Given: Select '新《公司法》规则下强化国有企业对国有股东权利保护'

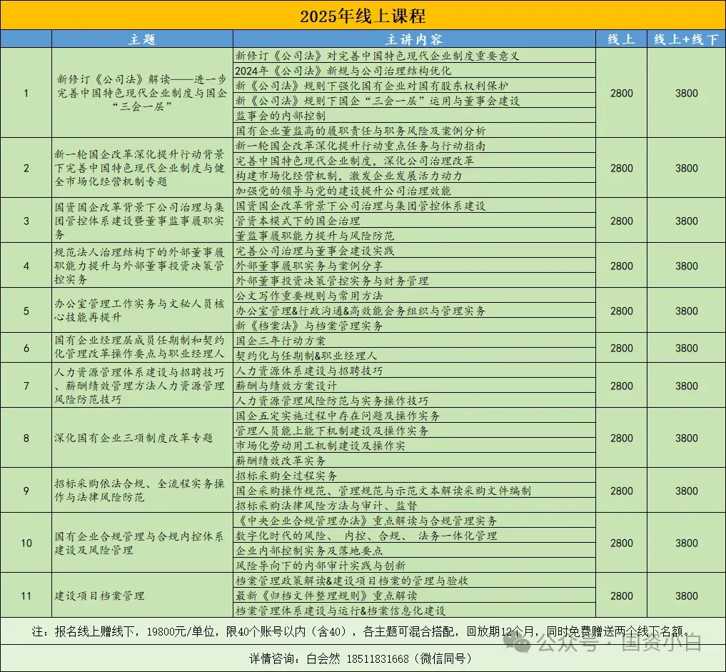Looking at the screenshot, I should pos(414,86).
